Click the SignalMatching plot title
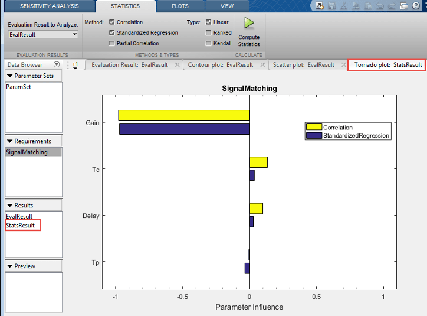427x316 pixels. click(x=249, y=89)
